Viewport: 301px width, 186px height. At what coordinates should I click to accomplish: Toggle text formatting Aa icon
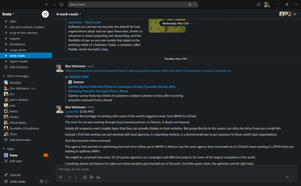[98, 177]
